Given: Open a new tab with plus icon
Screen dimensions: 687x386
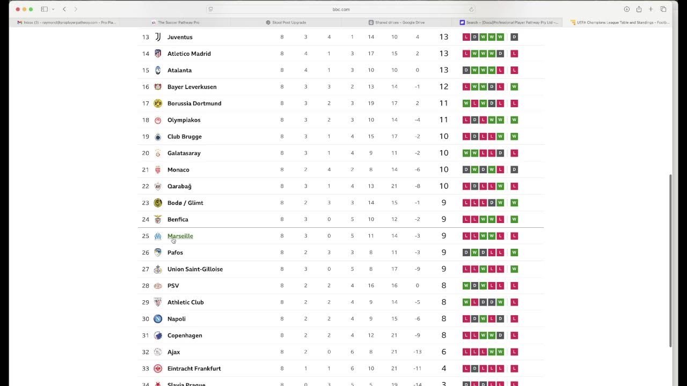Looking at the screenshot, I should click(651, 9).
